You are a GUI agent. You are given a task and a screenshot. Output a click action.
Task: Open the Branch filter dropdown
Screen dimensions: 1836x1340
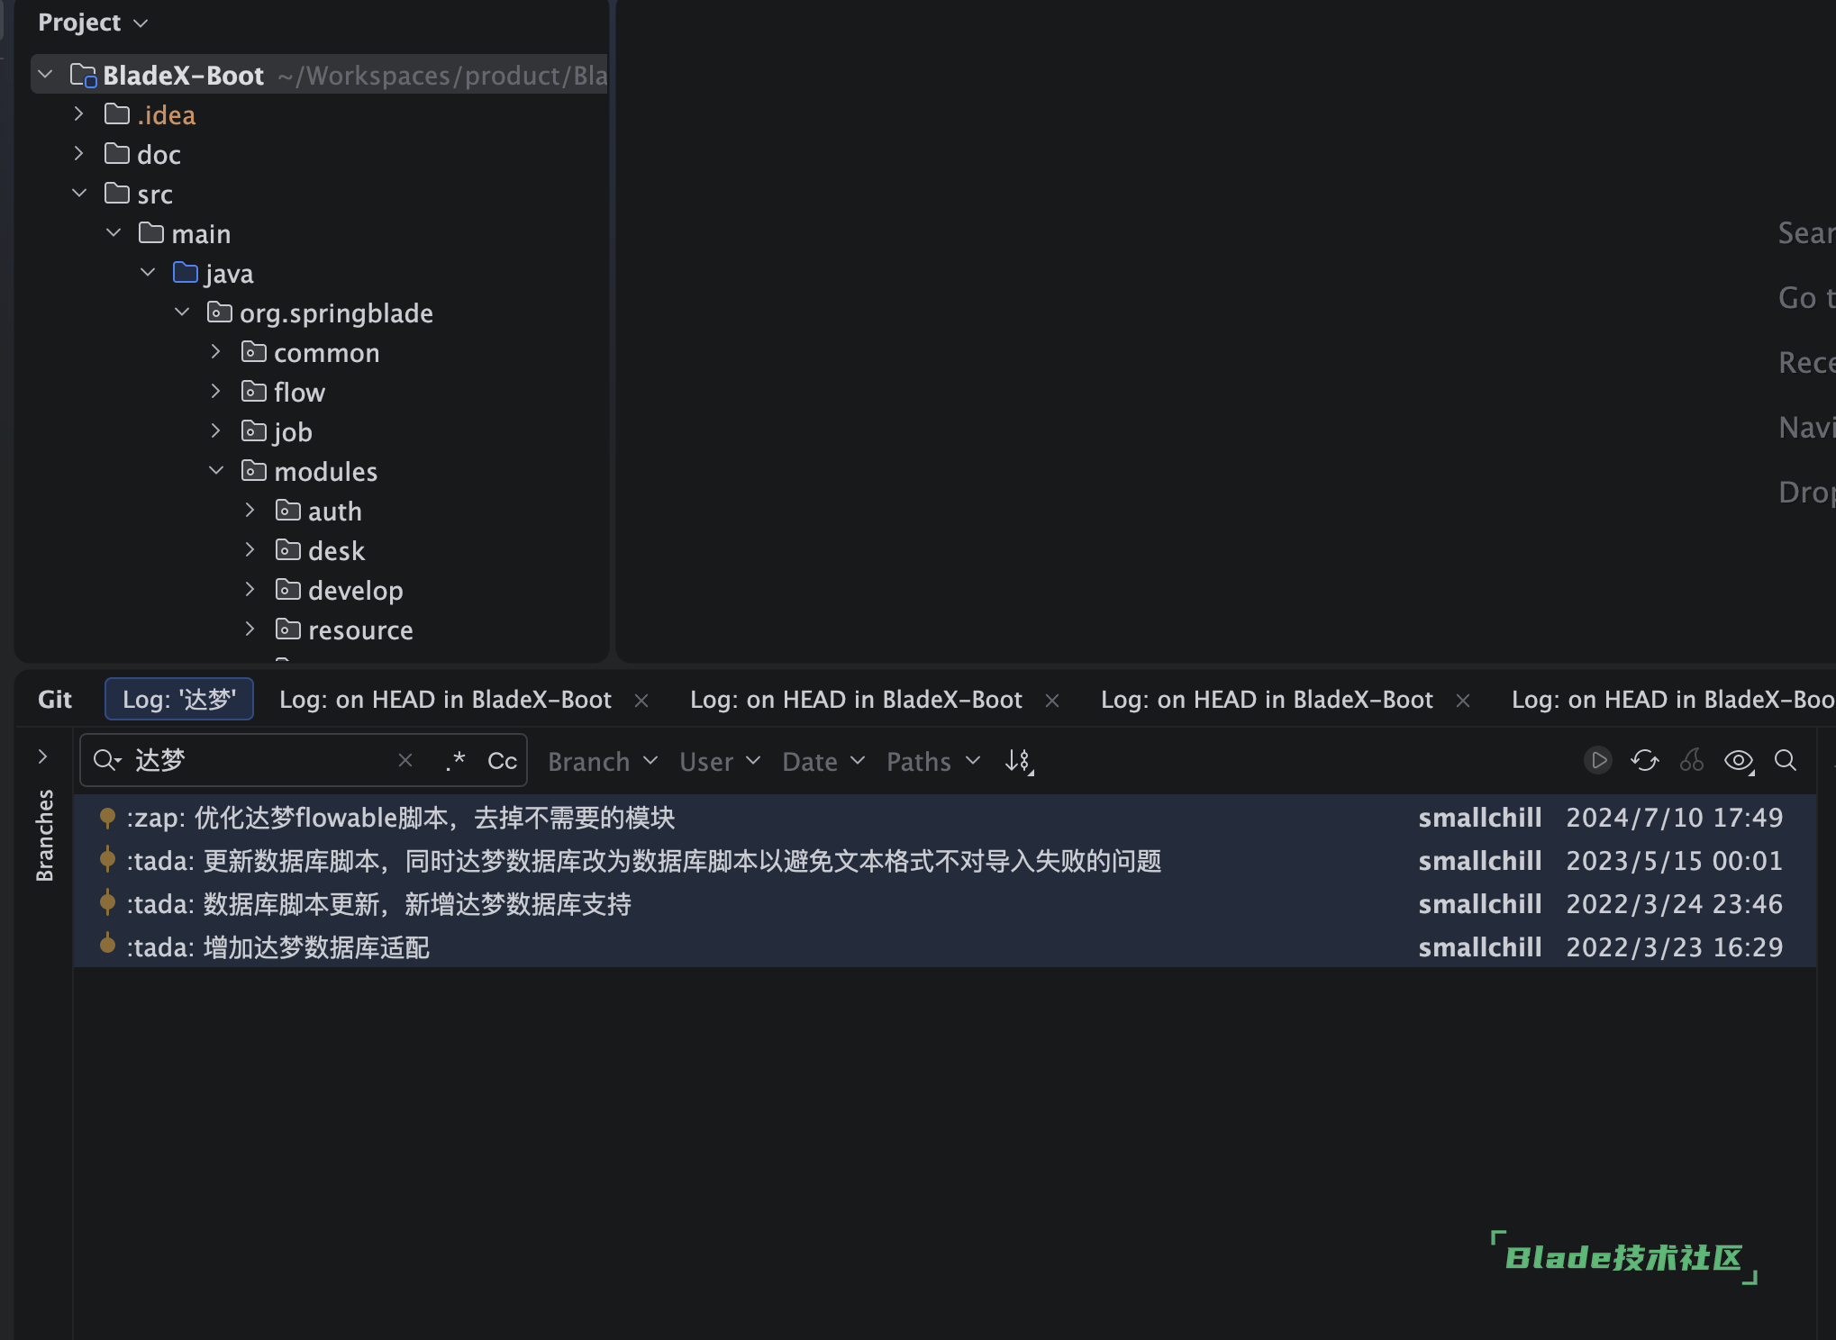point(602,762)
